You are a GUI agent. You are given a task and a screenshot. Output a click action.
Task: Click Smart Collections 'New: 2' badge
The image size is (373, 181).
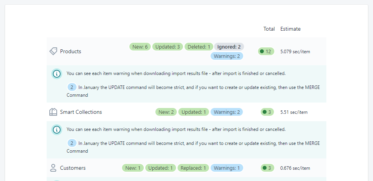[166, 112]
